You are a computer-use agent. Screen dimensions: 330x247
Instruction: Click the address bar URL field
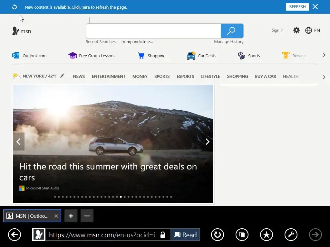[102, 234]
